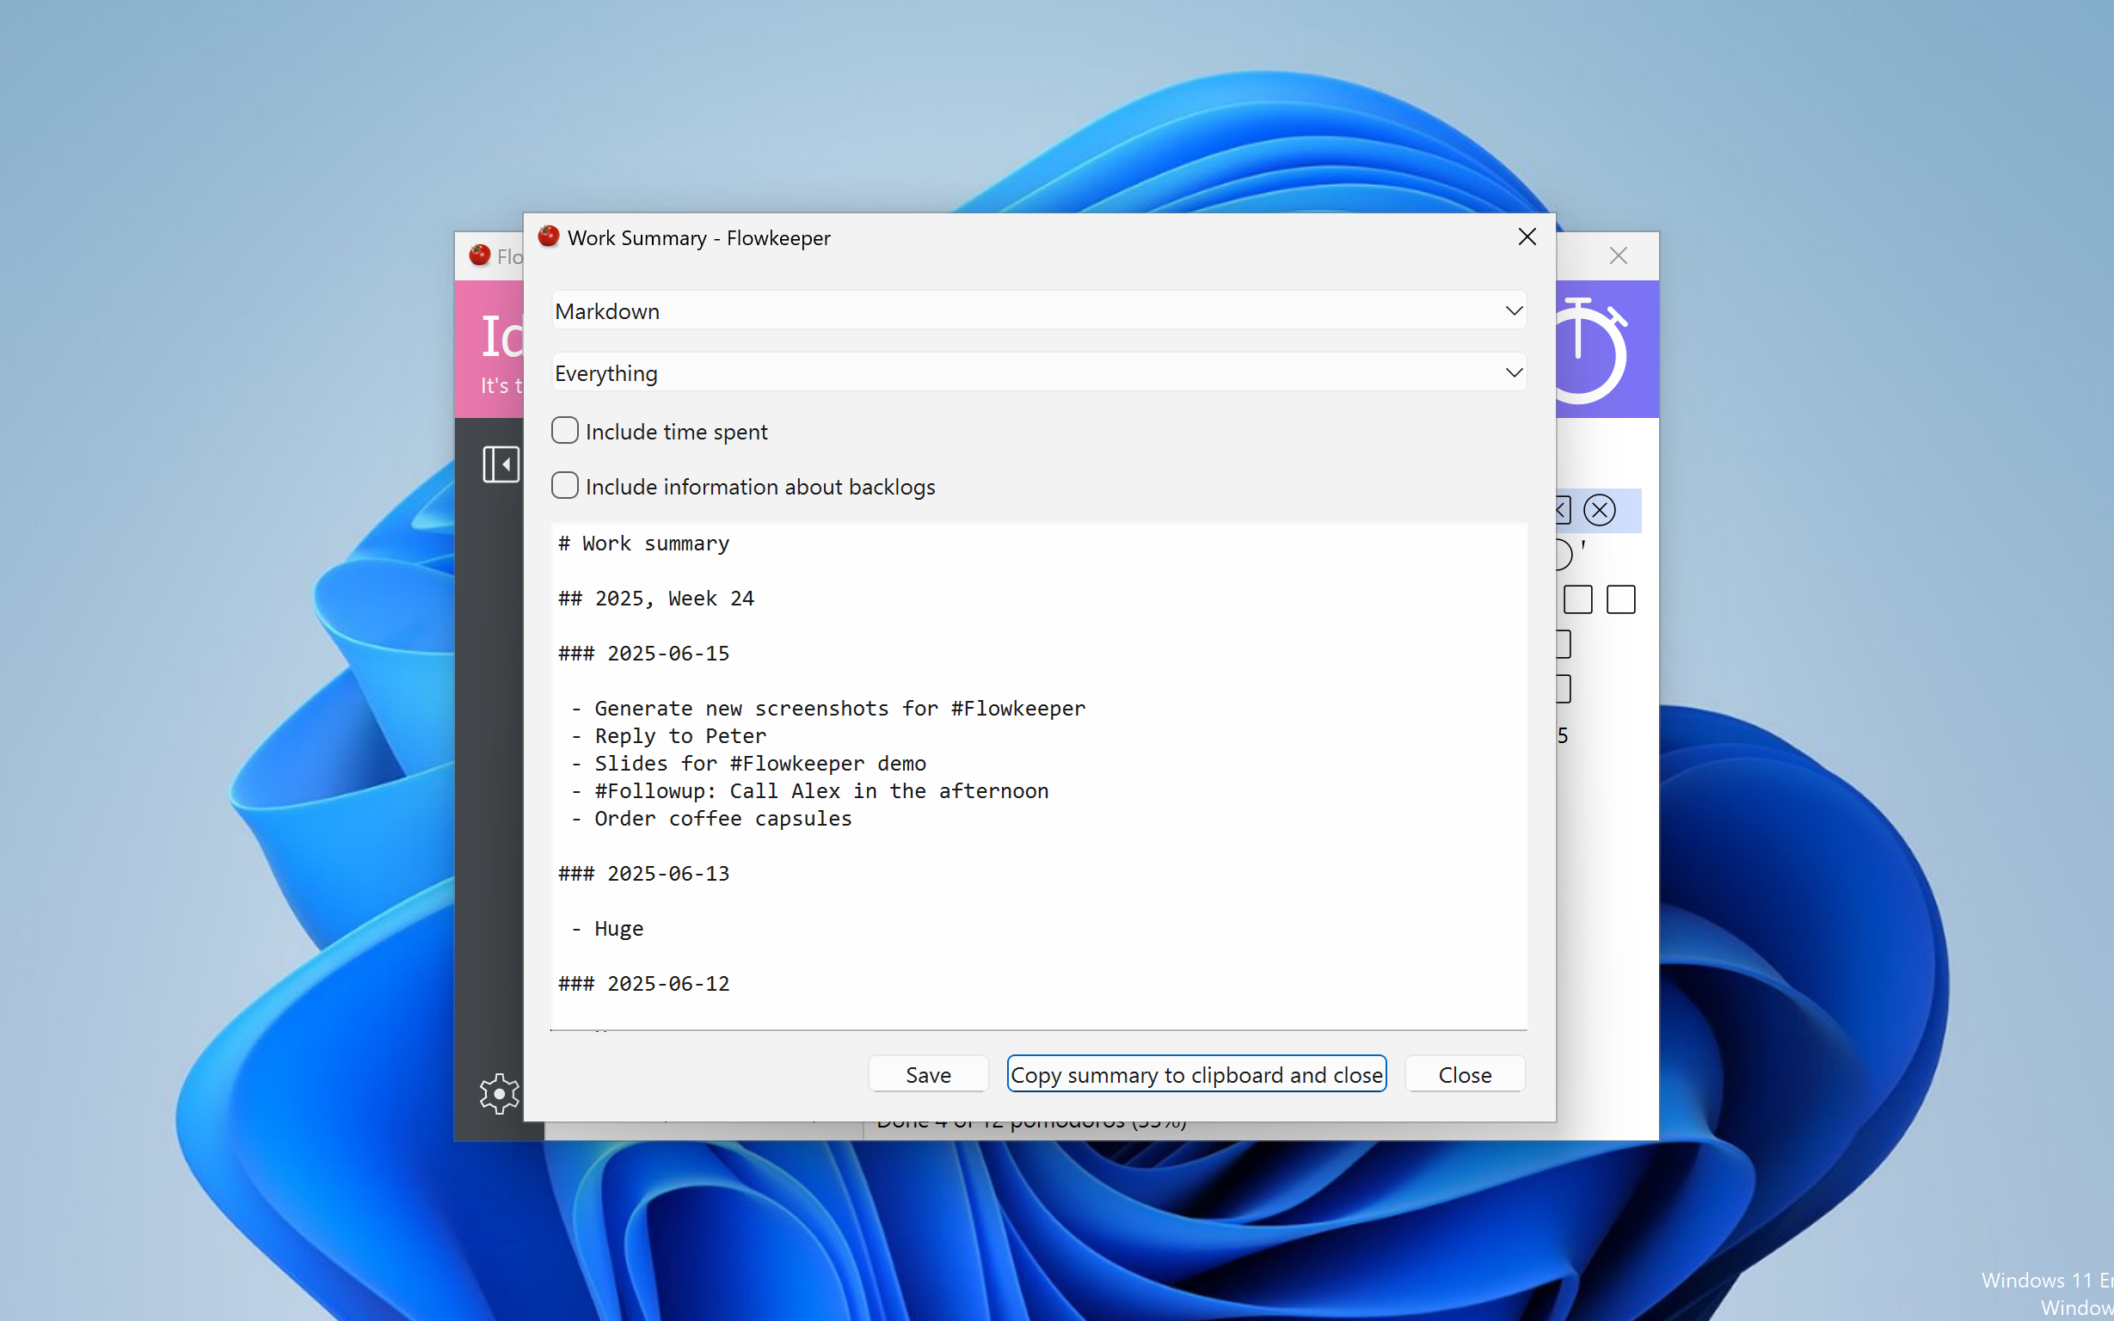Close Work Summary dialog with title bar X
The image size is (2114, 1321).
pyautogui.click(x=1527, y=237)
